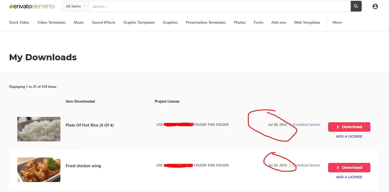
Task: Go to Fonts category
Action: (x=259, y=22)
